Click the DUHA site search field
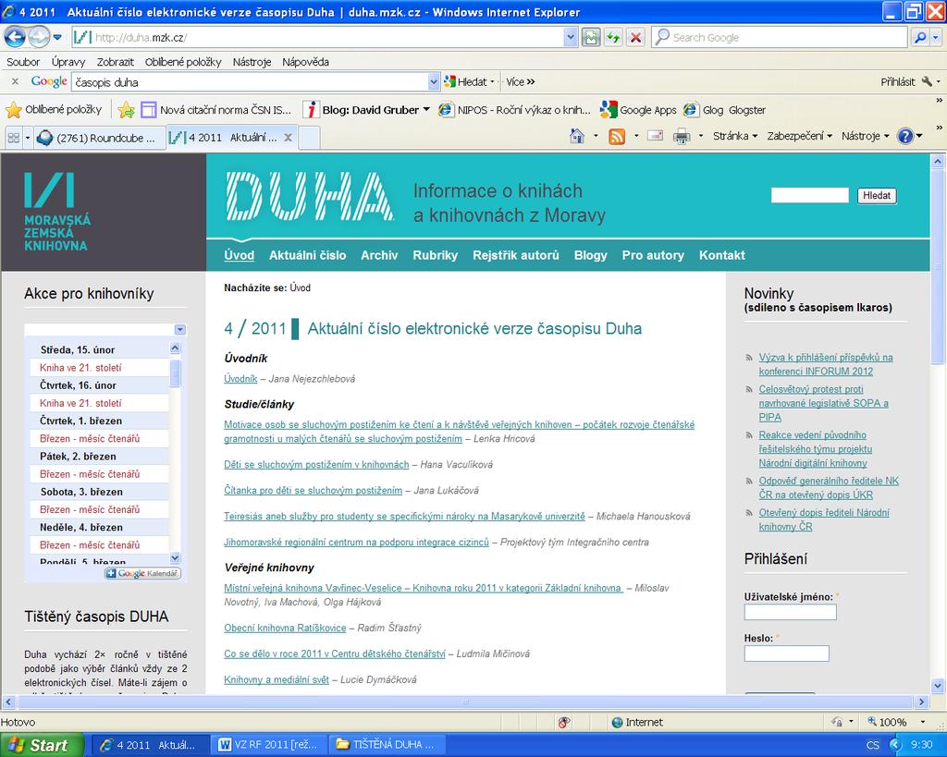947x757 pixels. pyautogui.click(x=810, y=195)
